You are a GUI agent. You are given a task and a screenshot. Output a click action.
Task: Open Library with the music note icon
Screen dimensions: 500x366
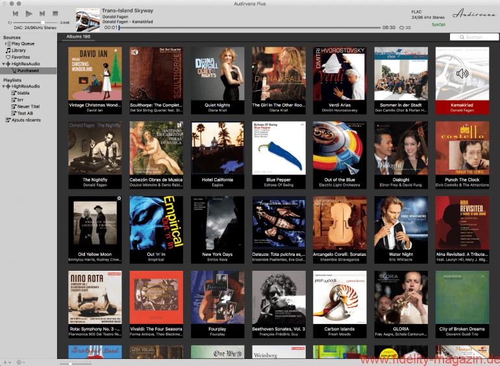coord(8,51)
